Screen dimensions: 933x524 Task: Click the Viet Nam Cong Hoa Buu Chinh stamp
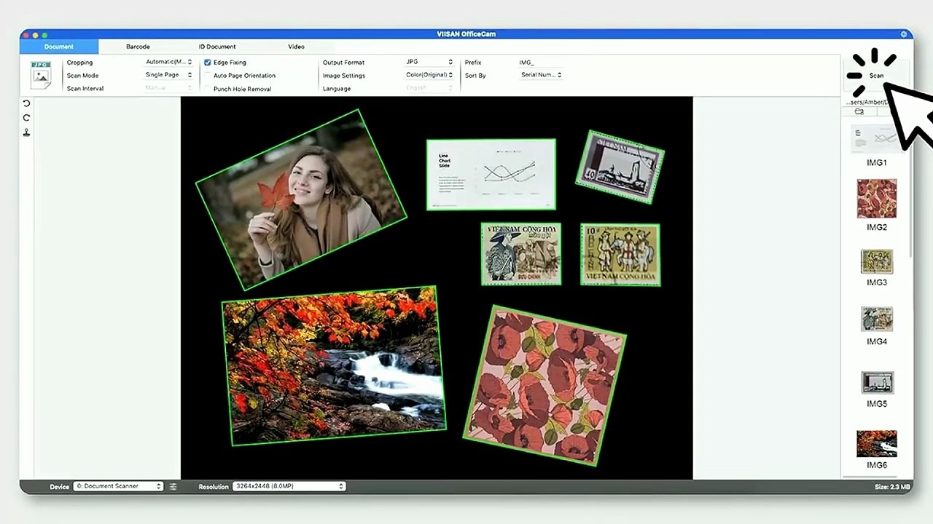point(521,254)
